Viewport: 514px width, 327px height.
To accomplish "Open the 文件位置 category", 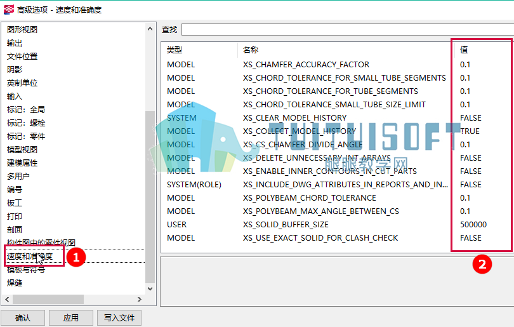I will point(22,57).
